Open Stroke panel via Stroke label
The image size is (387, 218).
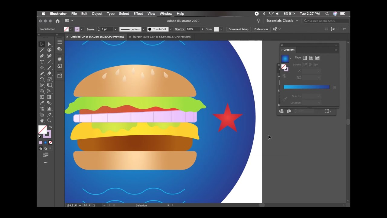91,29
